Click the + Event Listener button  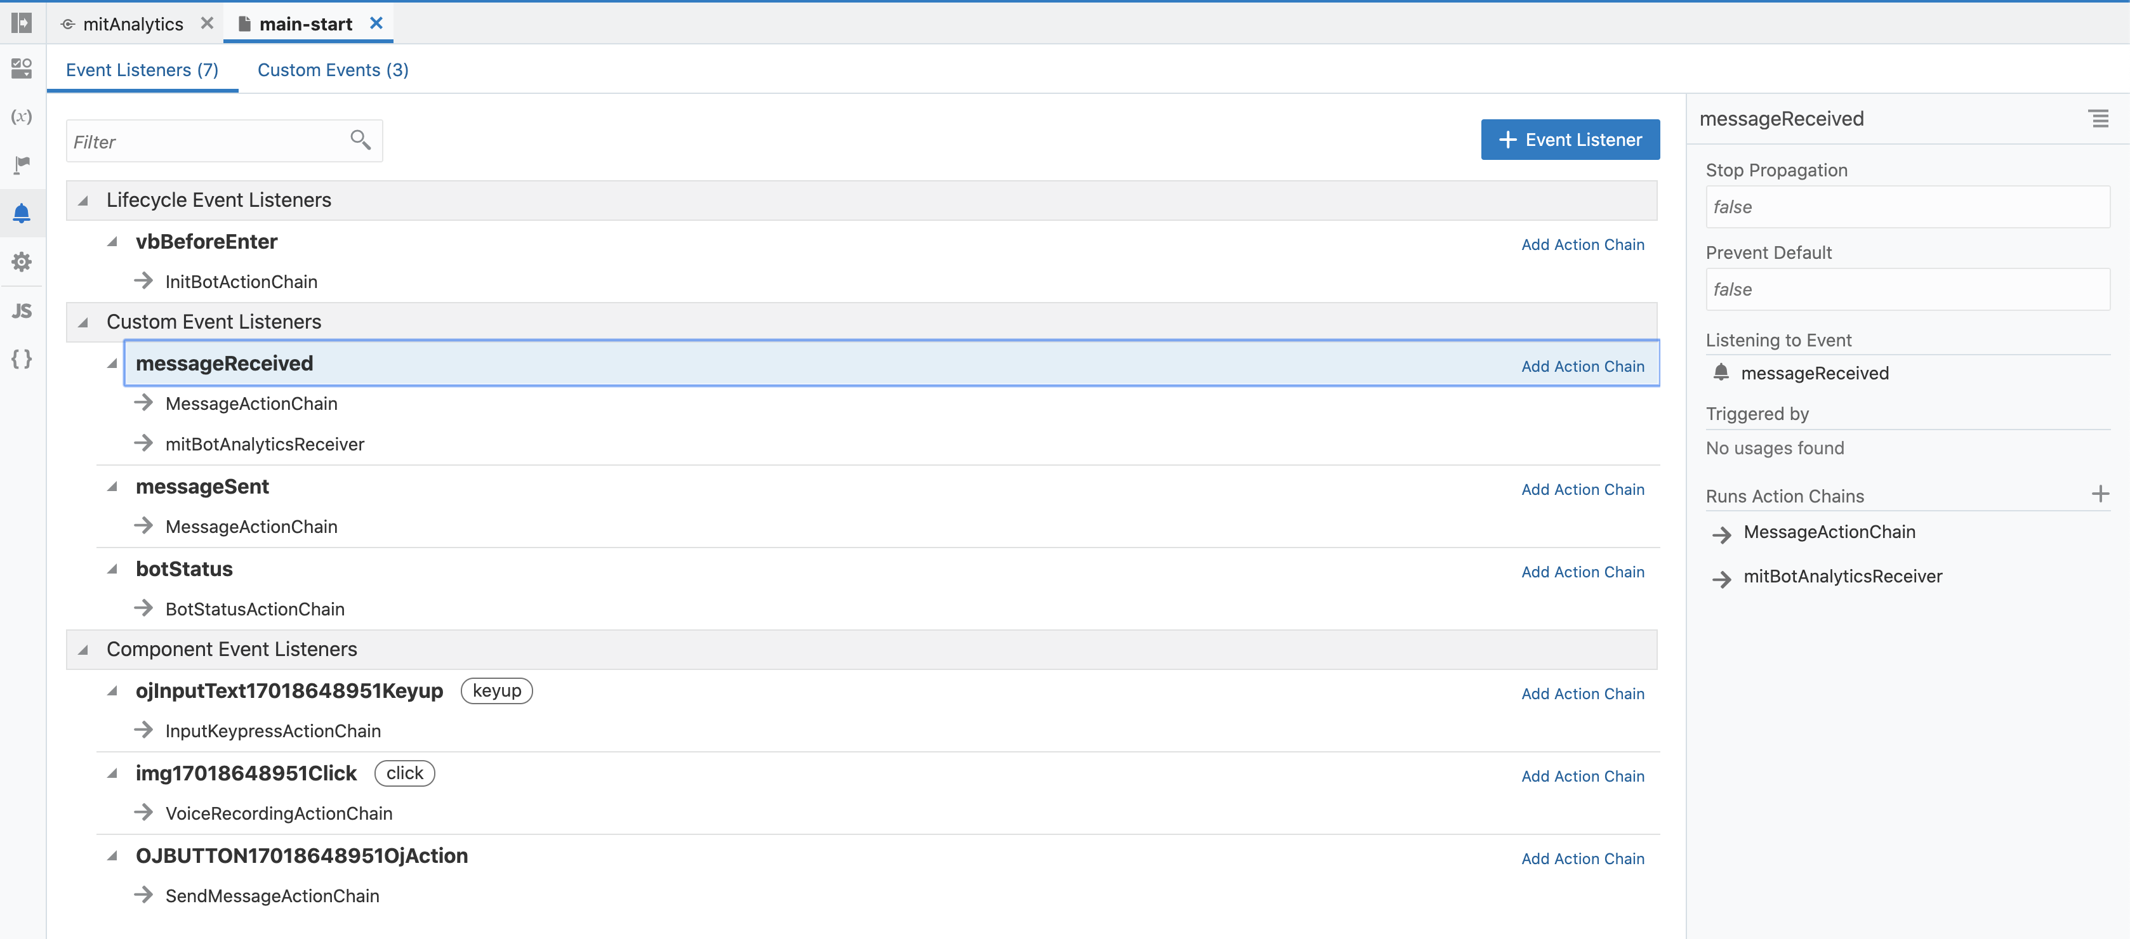(1570, 140)
